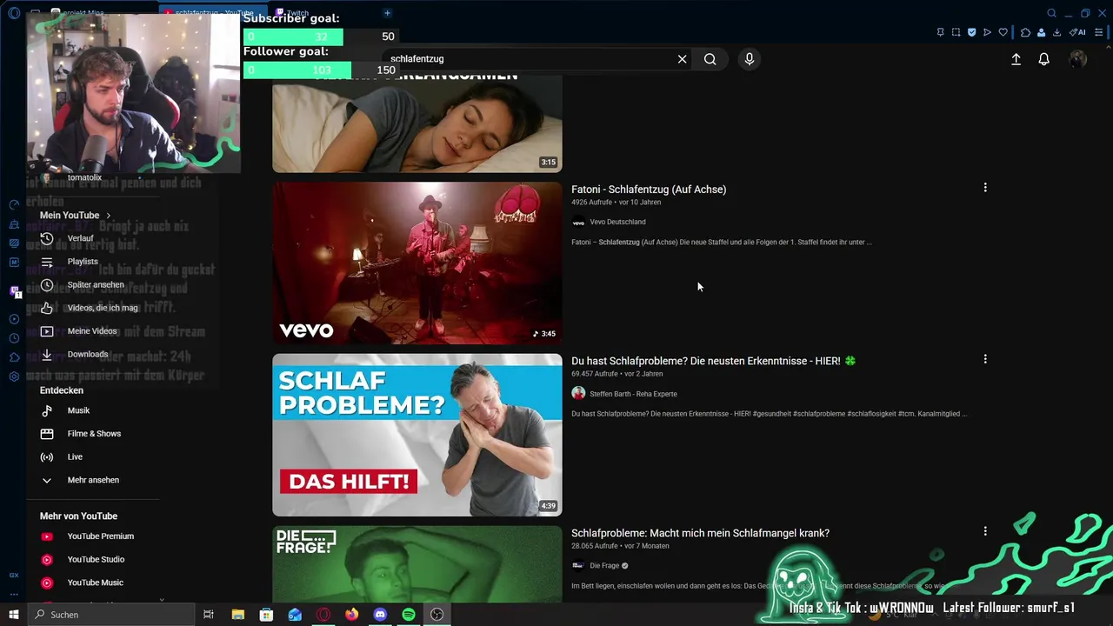Open video title Fatoni - Schlafentzug (Auf Achse)
1113x626 pixels.
[x=649, y=190]
